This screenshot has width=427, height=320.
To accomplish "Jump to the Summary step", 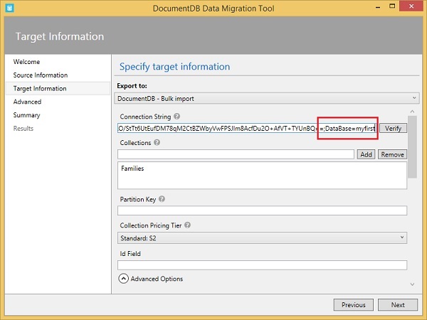I will tap(27, 115).
